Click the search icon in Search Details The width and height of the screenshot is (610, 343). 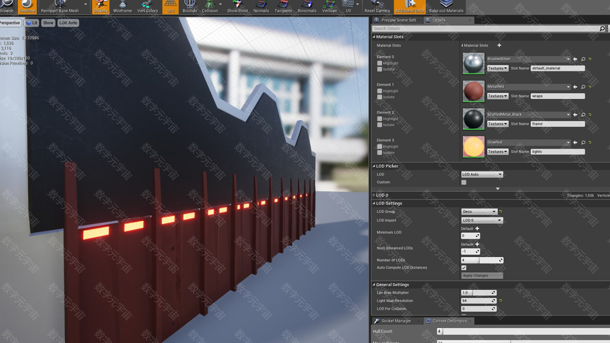click(602, 29)
